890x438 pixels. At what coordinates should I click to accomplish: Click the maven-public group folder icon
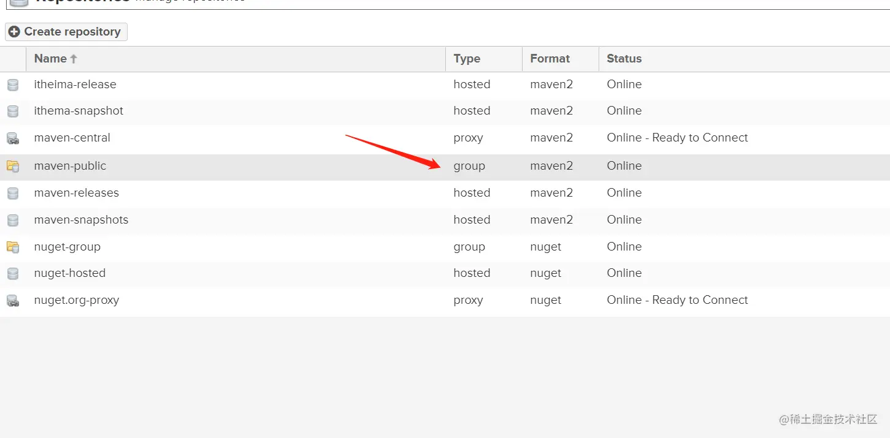[x=13, y=166]
